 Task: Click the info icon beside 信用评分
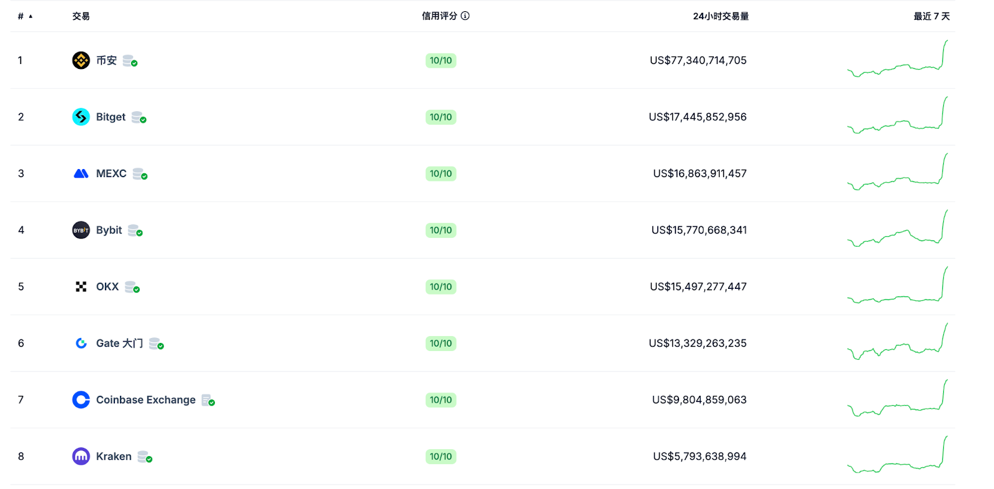click(465, 16)
